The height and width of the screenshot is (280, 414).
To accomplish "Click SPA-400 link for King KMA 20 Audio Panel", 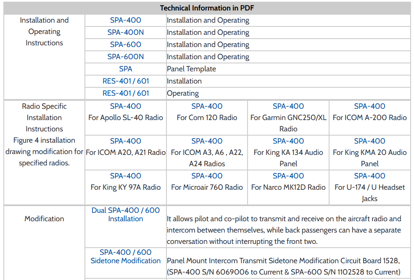I will pos(369,141).
